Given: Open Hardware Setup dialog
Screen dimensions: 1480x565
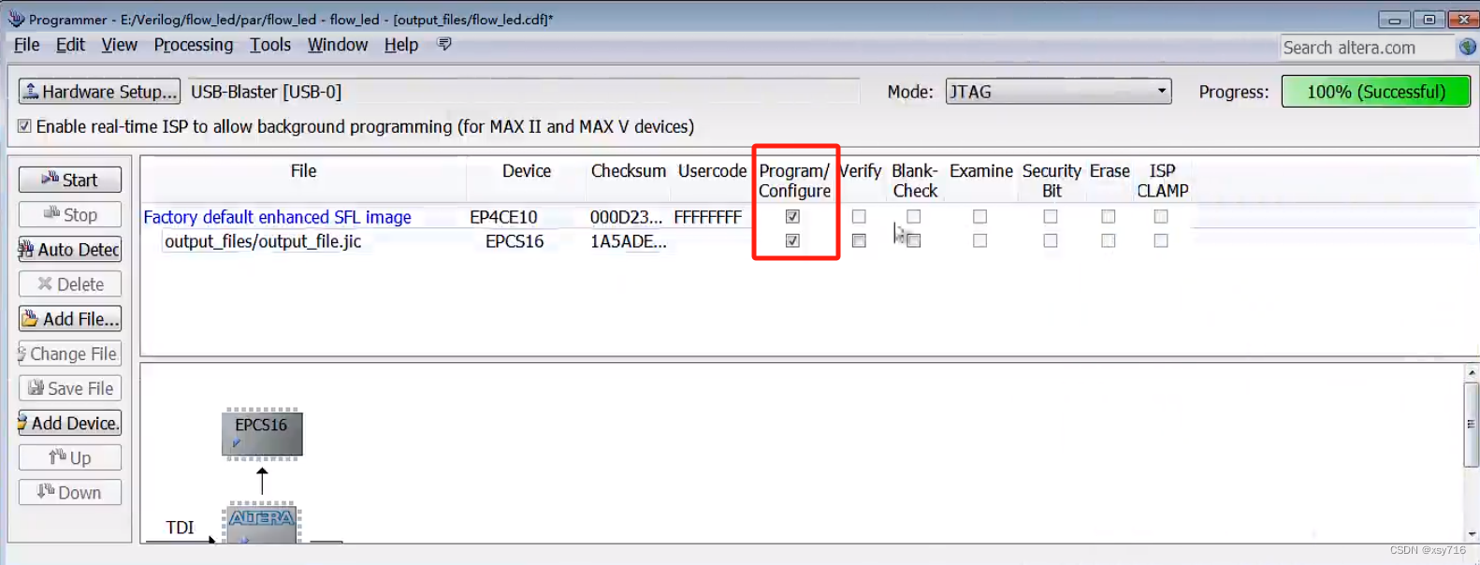Looking at the screenshot, I should click(99, 92).
